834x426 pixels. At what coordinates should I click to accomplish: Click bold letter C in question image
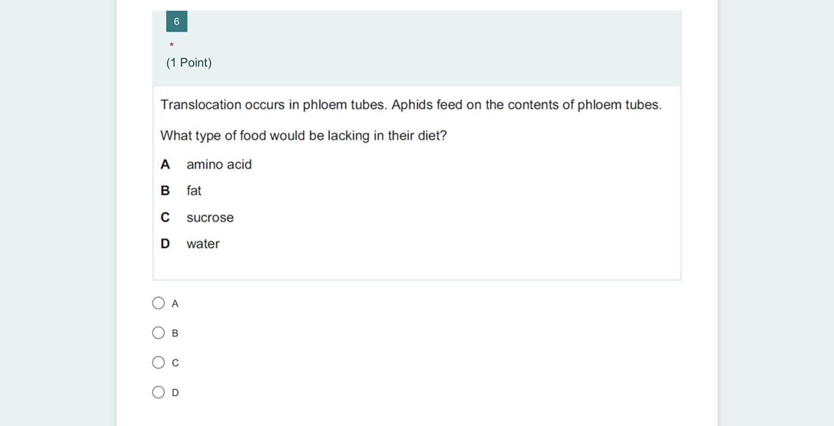tap(165, 218)
